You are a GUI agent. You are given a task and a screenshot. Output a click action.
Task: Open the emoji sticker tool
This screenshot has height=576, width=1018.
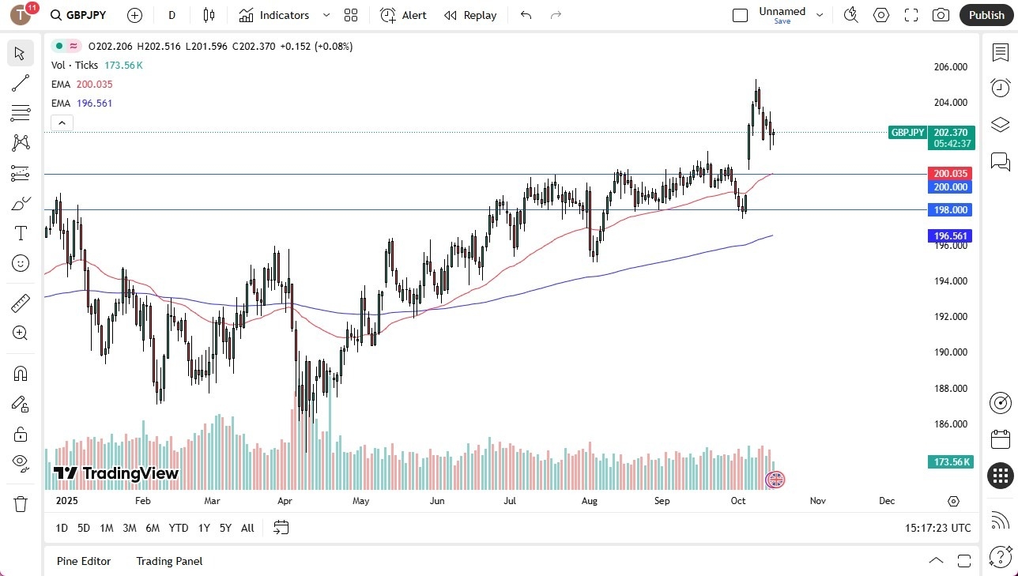click(x=20, y=263)
